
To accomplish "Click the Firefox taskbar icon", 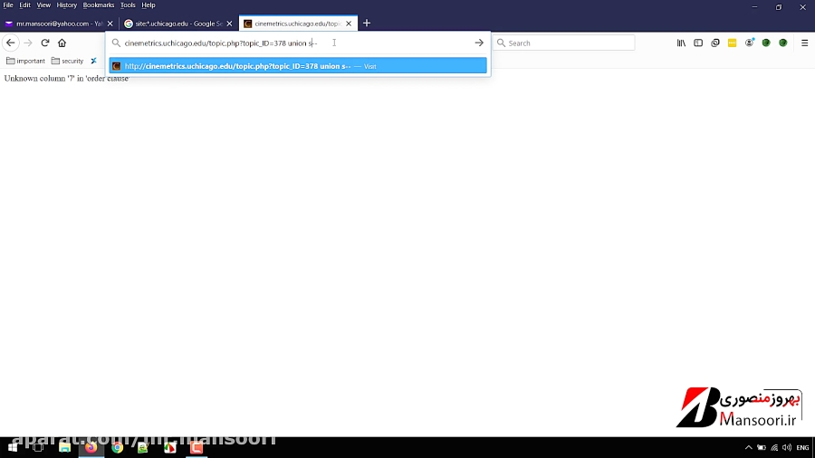I will [x=91, y=448].
